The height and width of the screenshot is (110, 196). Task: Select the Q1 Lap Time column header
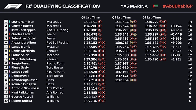pyautogui.click(x=90, y=17)
